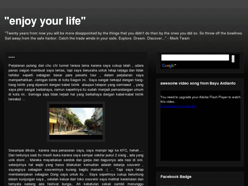Click the "You need to upgrade your Adobe Flash Player" message
Viewport: 248px width, 186px height.
[x=200, y=99]
